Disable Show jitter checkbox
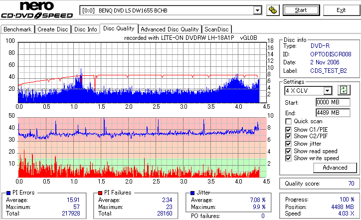Viewport: 361px width, 220px height. [x=288, y=144]
